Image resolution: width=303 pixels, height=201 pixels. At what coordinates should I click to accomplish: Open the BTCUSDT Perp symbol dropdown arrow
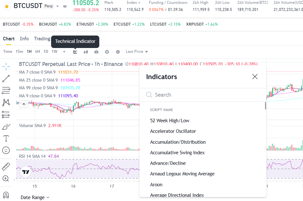click(58, 6)
